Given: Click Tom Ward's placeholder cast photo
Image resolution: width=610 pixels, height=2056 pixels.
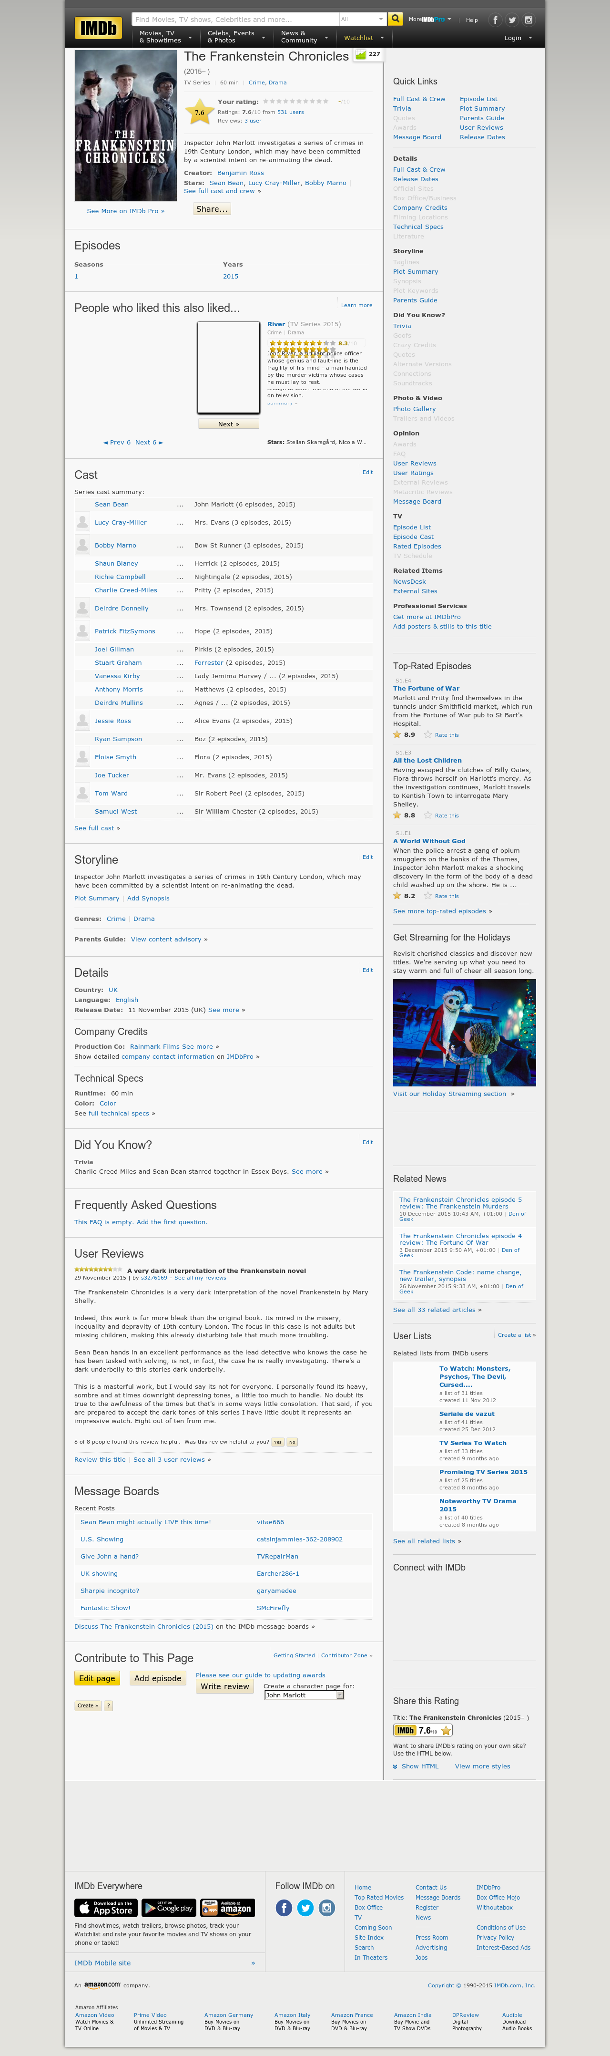Looking at the screenshot, I should pos(82,793).
